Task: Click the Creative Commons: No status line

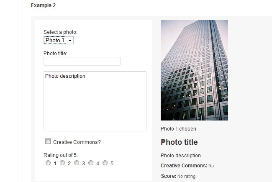Action: 187,166
